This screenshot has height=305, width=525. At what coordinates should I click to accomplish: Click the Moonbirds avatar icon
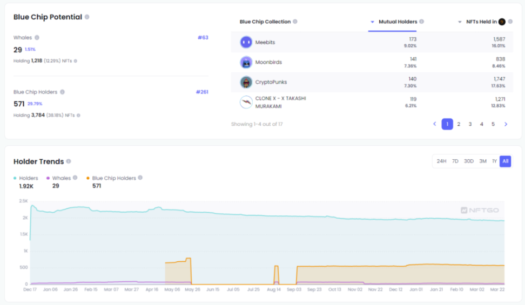pos(246,62)
